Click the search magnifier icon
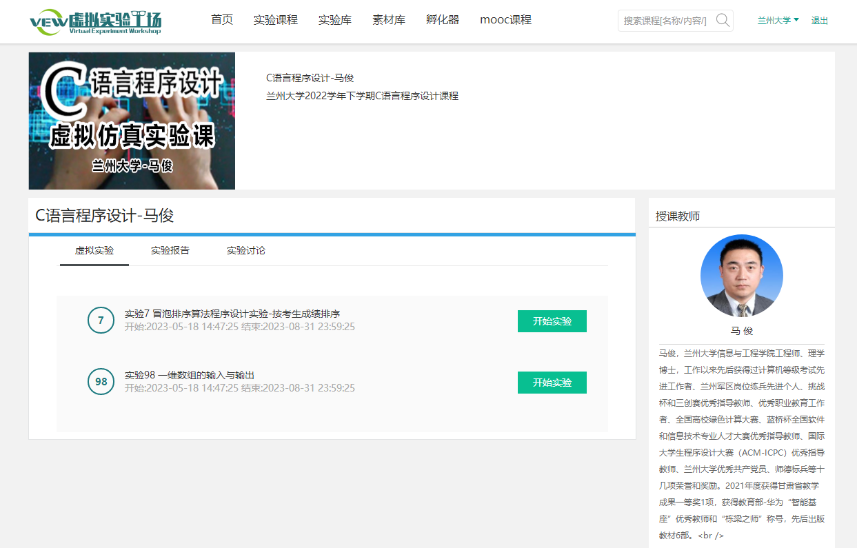857x548 pixels. [723, 20]
